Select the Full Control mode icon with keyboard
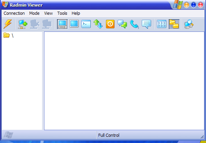206x143 pixels. (62, 24)
